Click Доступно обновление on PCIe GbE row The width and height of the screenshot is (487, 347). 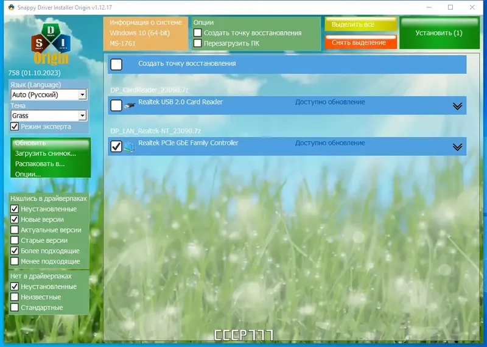pos(330,143)
